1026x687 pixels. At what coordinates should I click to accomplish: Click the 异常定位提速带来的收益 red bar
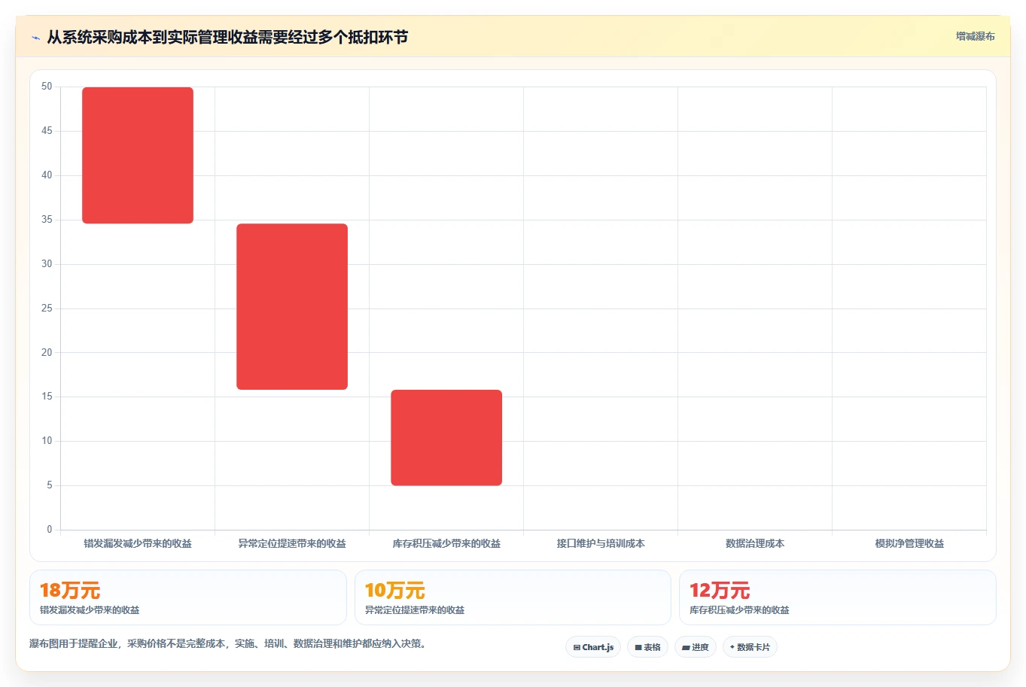point(292,307)
